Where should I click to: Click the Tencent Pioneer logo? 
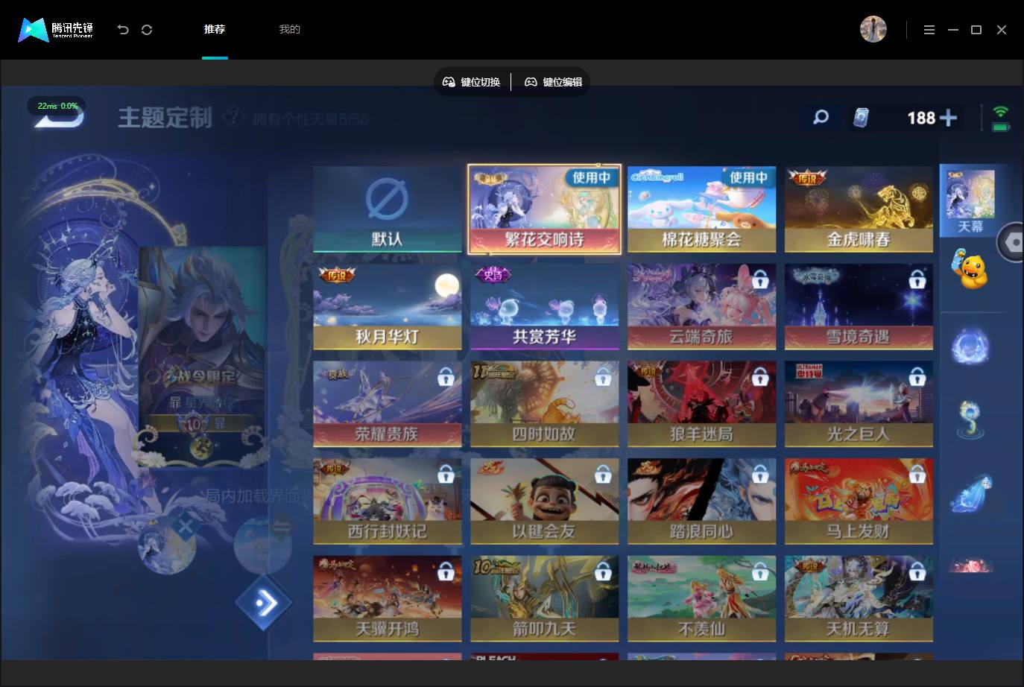(x=56, y=30)
